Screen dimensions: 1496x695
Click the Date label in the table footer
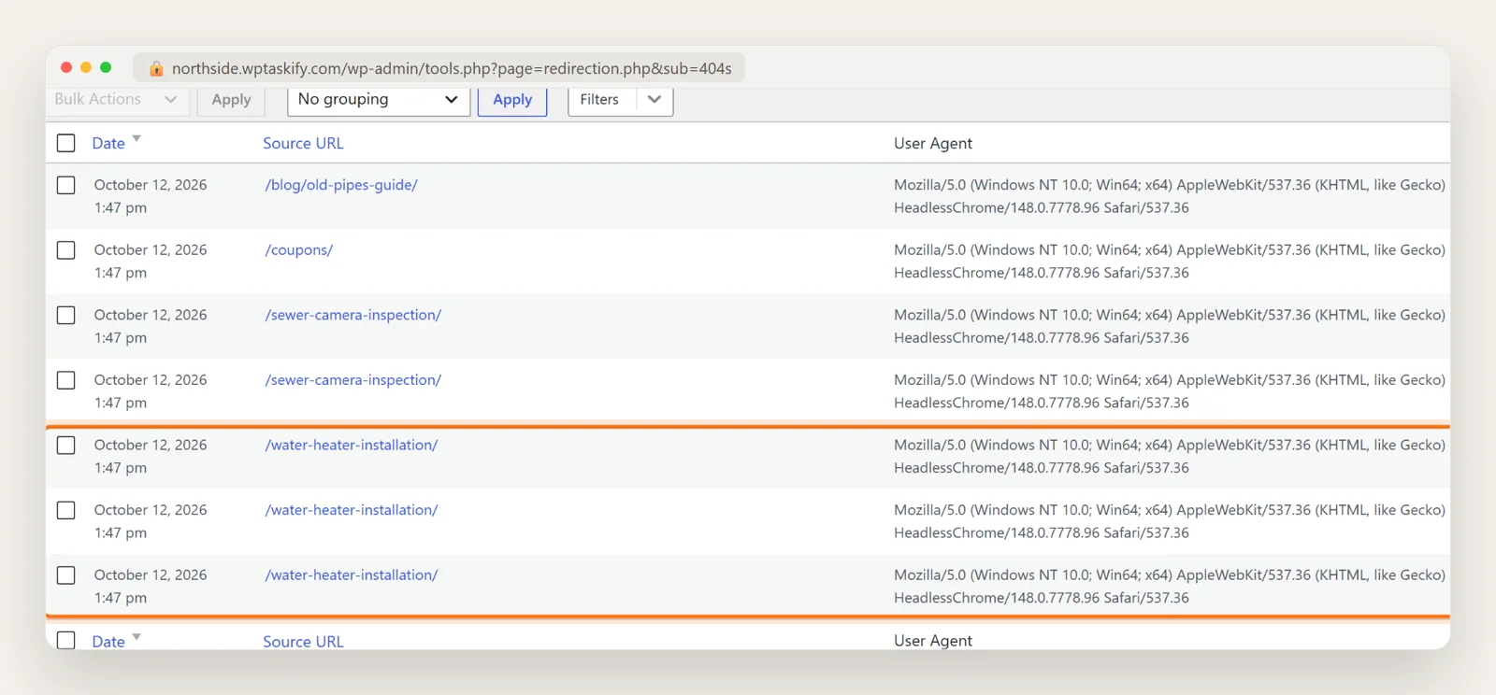[108, 642]
